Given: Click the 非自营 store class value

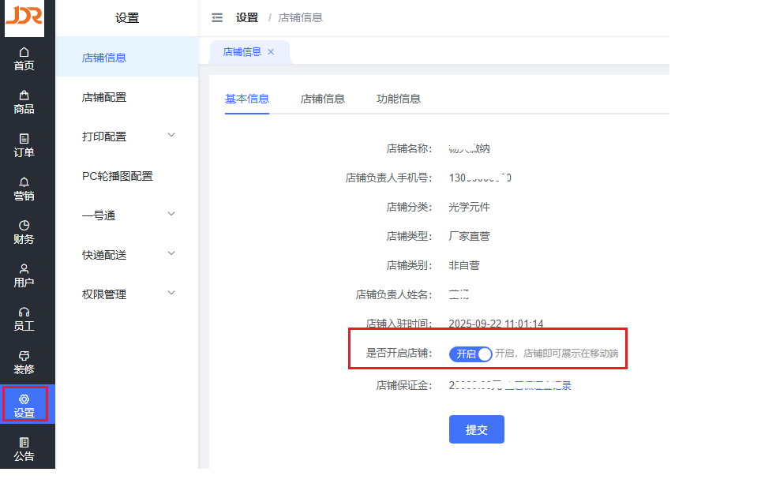Looking at the screenshot, I should pyautogui.click(x=464, y=265).
